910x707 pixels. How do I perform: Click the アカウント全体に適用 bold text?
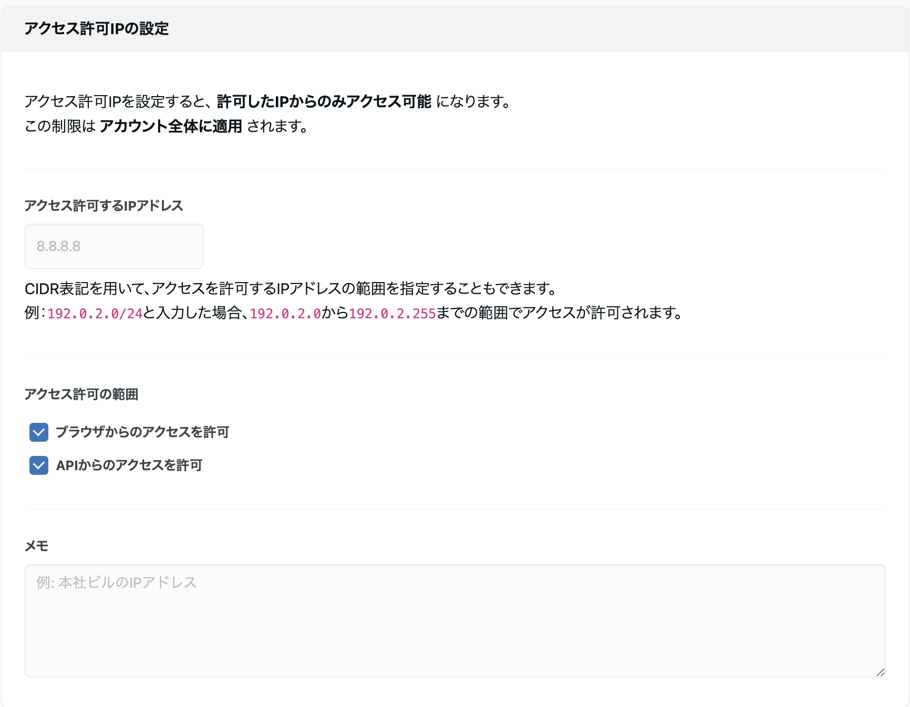171,126
